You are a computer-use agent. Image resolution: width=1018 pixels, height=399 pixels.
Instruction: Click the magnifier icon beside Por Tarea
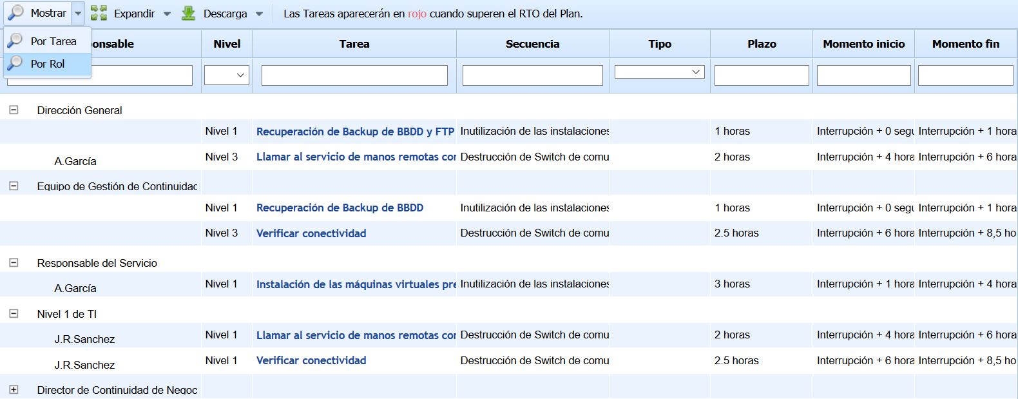click(x=15, y=41)
